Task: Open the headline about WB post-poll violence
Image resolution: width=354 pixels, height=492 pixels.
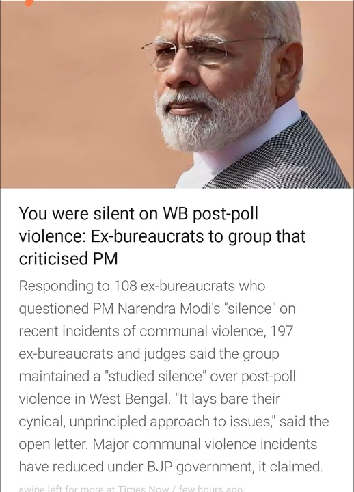Action: coord(162,236)
